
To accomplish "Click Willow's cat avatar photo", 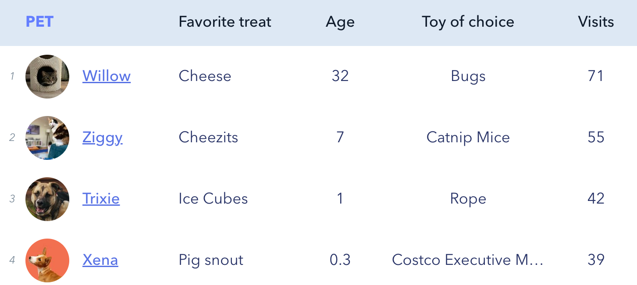I will click(47, 76).
